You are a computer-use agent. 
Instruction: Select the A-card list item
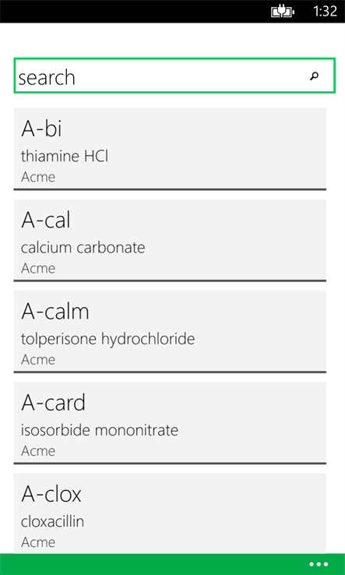coord(170,423)
